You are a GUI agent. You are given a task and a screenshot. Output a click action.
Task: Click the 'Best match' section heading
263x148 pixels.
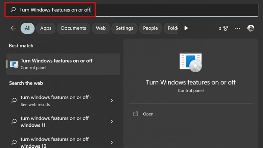click(x=21, y=46)
